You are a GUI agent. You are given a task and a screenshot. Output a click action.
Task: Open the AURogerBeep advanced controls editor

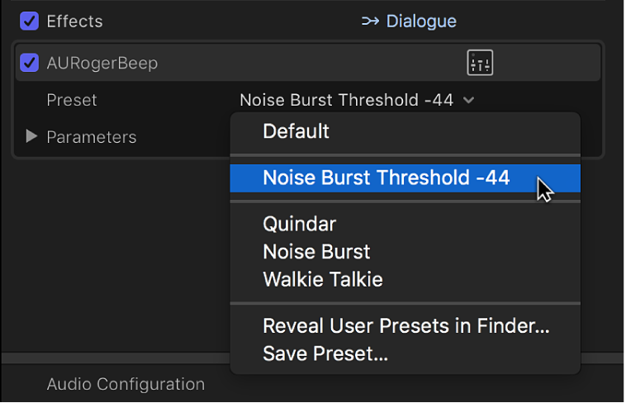(480, 63)
